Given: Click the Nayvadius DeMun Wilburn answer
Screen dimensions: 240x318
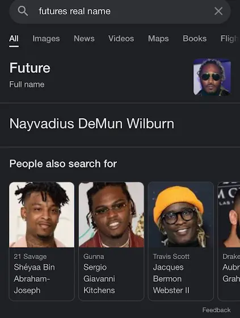Looking at the screenshot, I should (91, 124).
